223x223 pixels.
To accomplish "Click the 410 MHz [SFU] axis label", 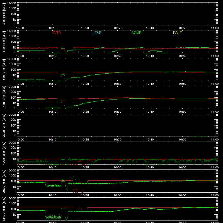I will pyautogui.click(x=4, y=42).
